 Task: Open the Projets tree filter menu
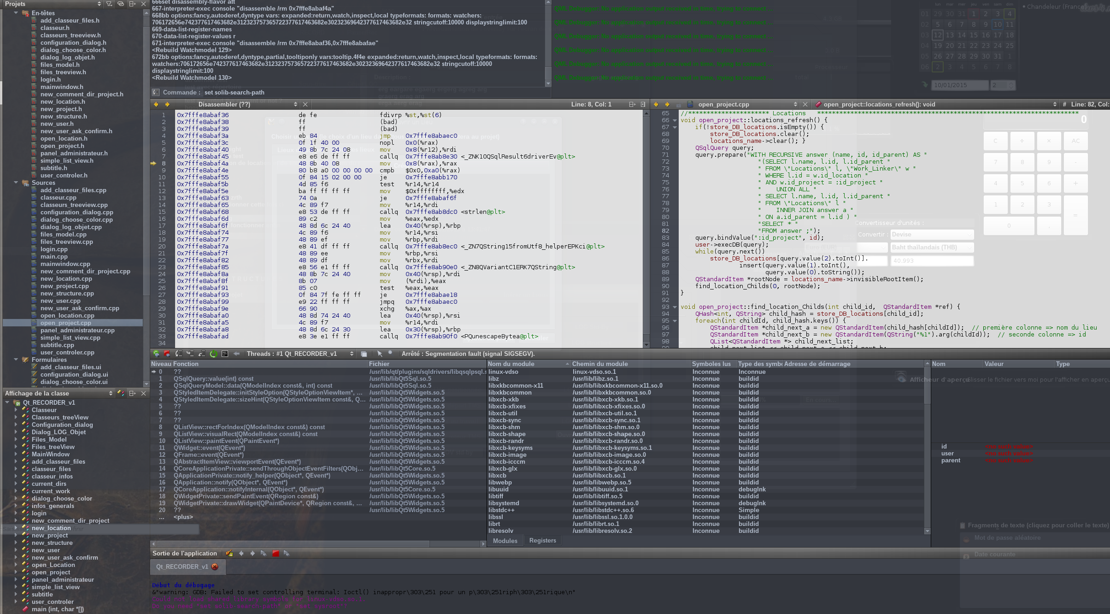tap(109, 4)
